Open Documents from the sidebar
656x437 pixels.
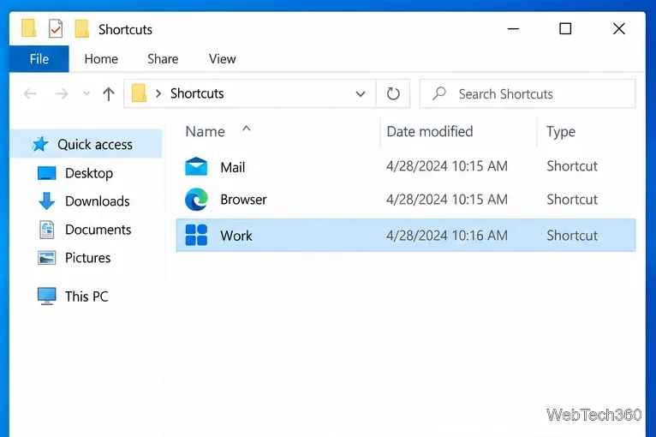98,230
